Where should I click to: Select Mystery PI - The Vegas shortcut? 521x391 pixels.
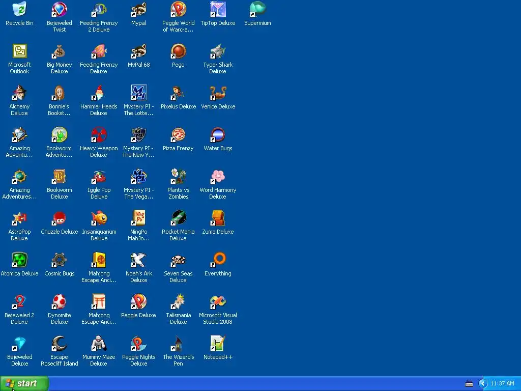138,176
